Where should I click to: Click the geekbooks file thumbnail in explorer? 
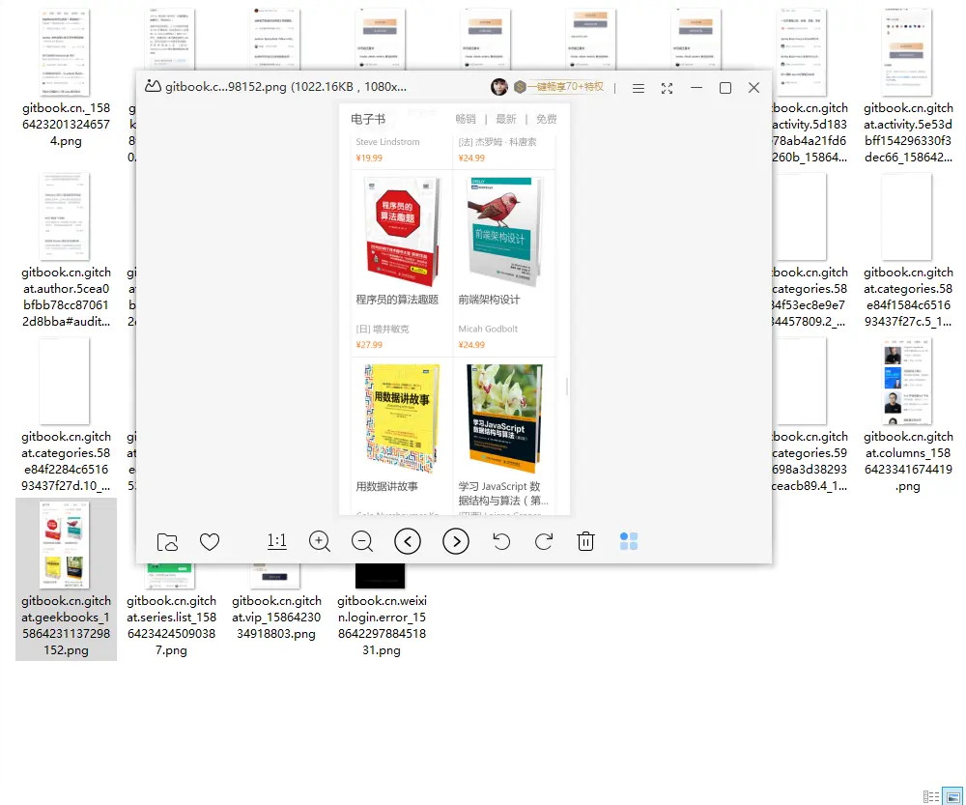coord(65,544)
